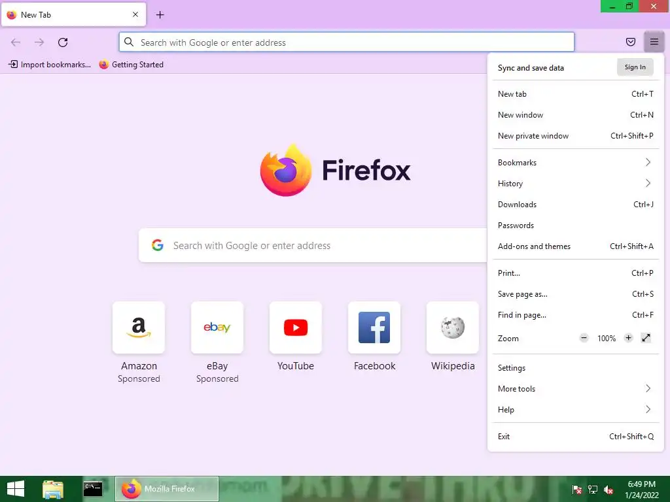This screenshot has width=670, height=502.
Task: Expand the History submenu
Action: click(576, 184)
